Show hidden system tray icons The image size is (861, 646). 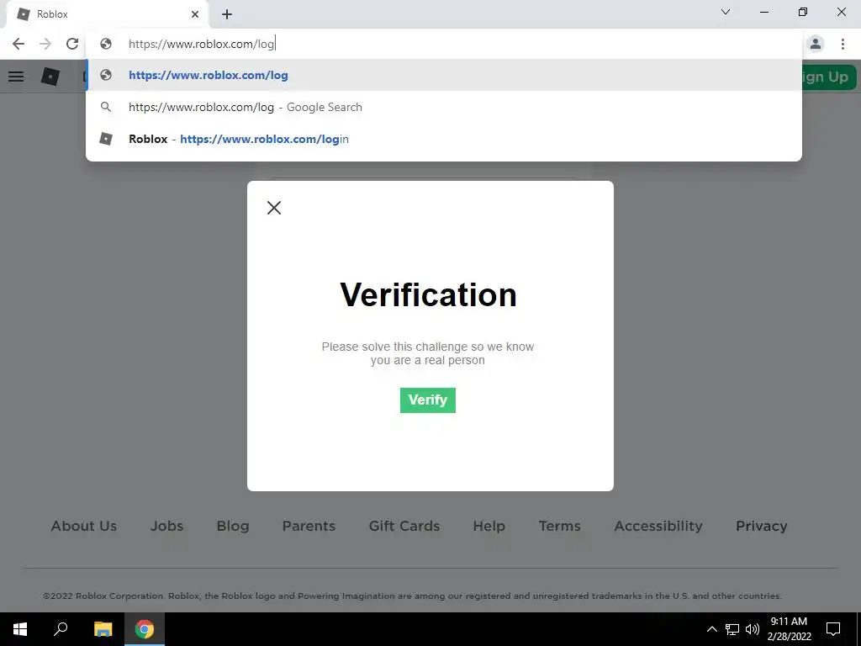(711, 629)
